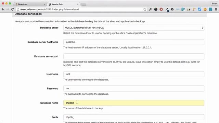Click the chain link extension icon
This screenshot has width=219, height=123.
click(178, 9)
